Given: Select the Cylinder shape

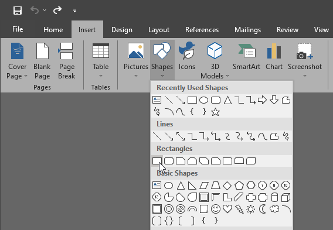Looking at the screenshot, I should pyautogui.click(x=274, y=197).
